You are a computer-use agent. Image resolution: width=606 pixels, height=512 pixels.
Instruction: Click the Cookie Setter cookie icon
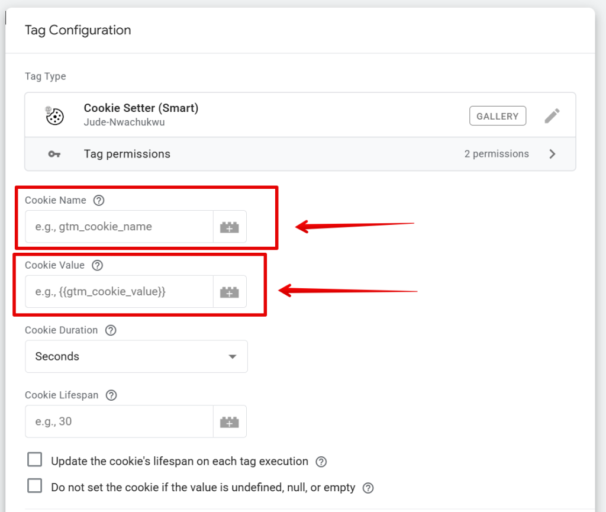tap(54, 116)
